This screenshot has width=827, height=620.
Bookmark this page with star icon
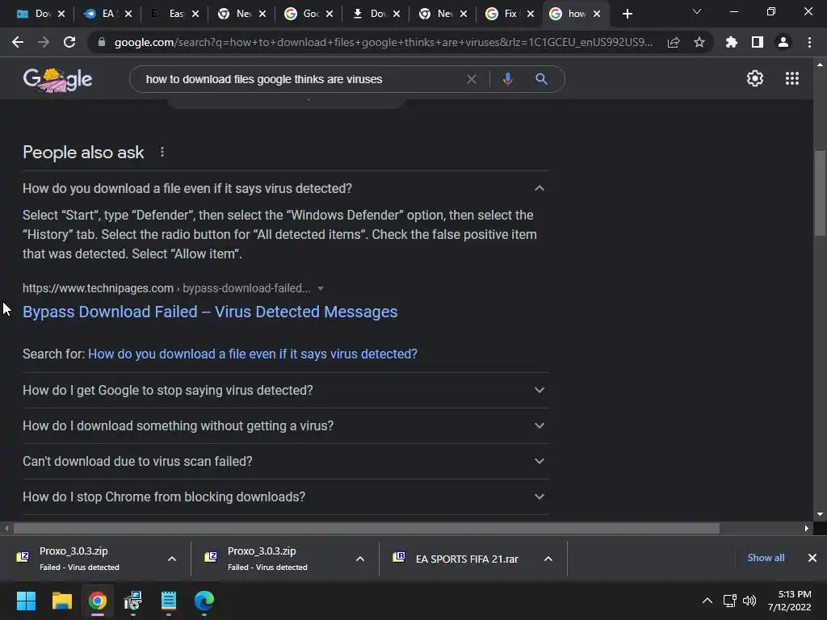pyautogui.click(x=699, y=42)
